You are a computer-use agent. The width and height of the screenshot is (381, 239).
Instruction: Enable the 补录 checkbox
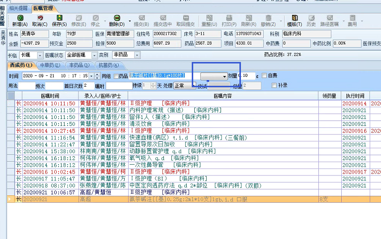tap(274, 85)
